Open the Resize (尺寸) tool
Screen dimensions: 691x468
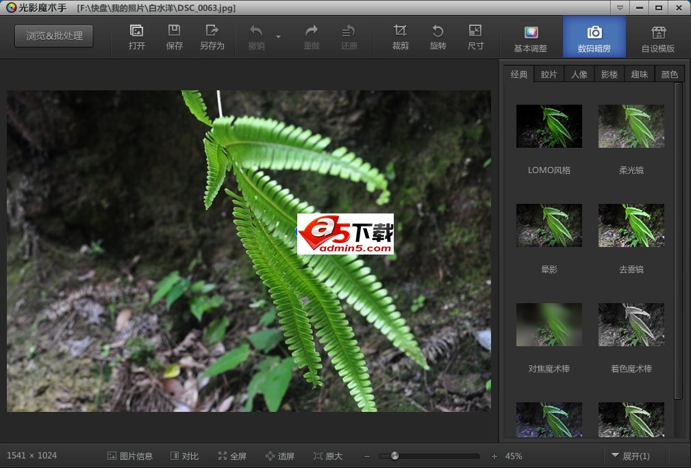click(475, 31)
